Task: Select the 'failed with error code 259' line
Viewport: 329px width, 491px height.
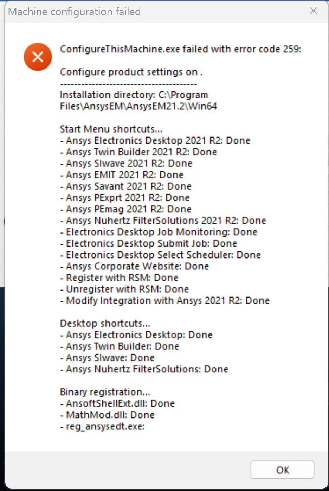Action: pyautogui.click(x=180, y=49)
